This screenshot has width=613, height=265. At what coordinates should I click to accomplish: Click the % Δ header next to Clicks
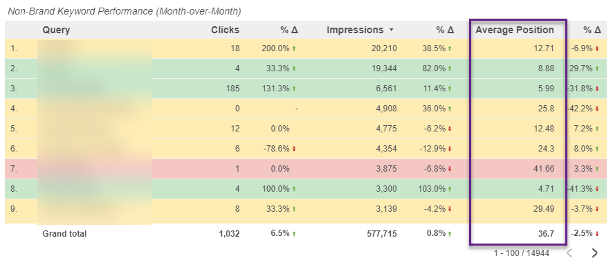pyautogui.click(x=289, y=30)
